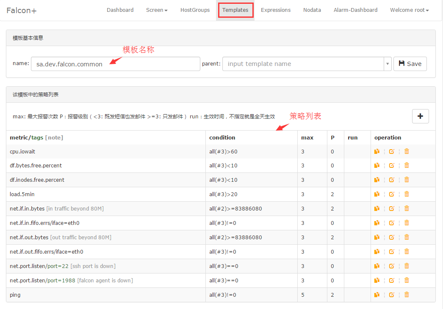
Task: Expand the Welcome root user menu
Action: tap(409, 10)
